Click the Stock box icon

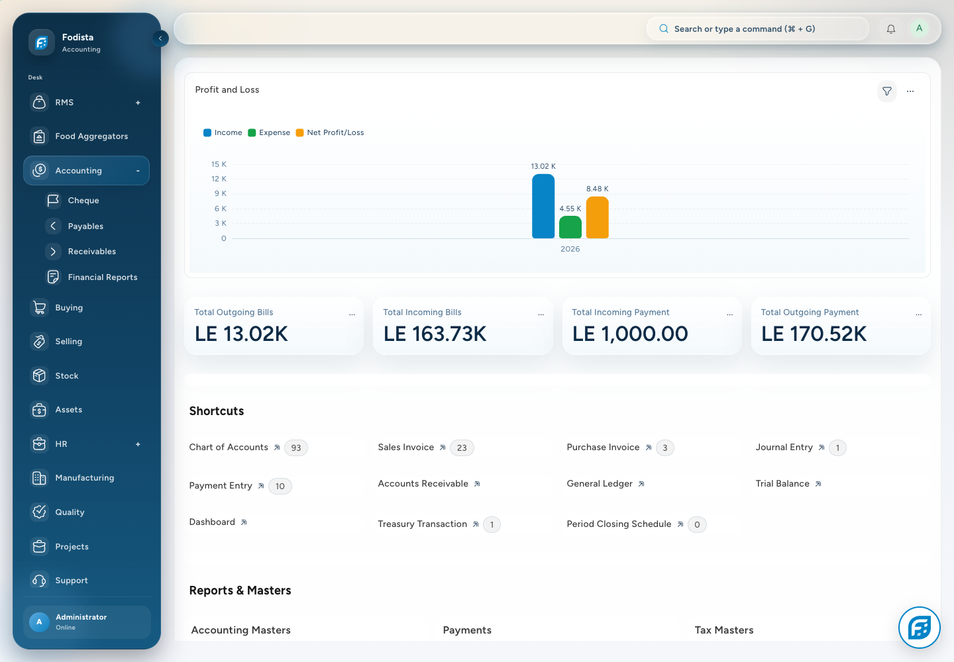40,376
